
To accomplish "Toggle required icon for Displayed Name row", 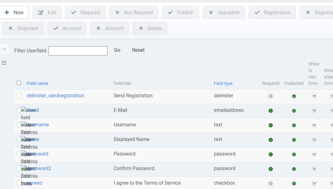I will (x=271, y=140).
